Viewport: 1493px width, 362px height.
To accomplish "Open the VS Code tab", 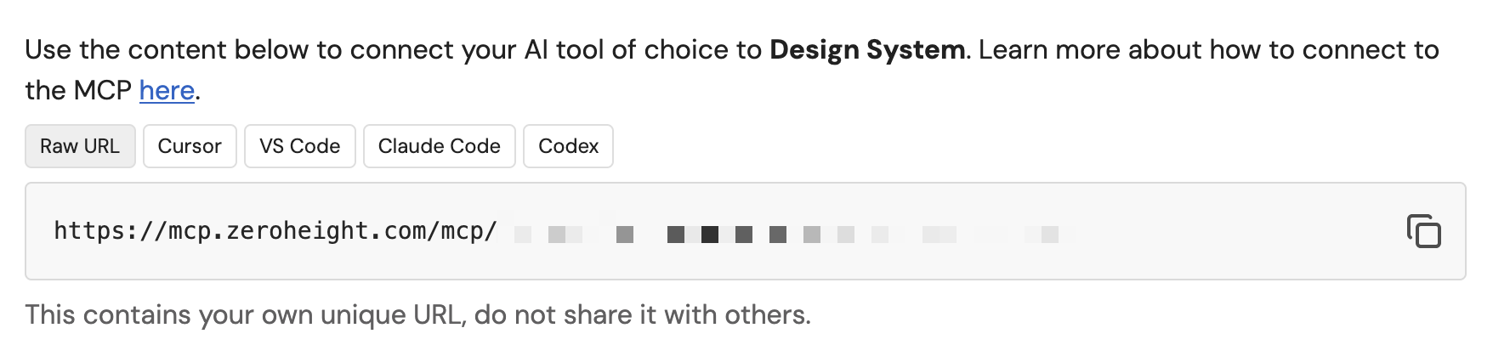I will point(299,146).
